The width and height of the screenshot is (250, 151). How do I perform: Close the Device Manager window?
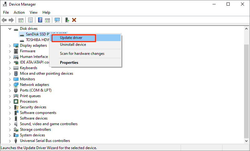[x=242, y=4]
